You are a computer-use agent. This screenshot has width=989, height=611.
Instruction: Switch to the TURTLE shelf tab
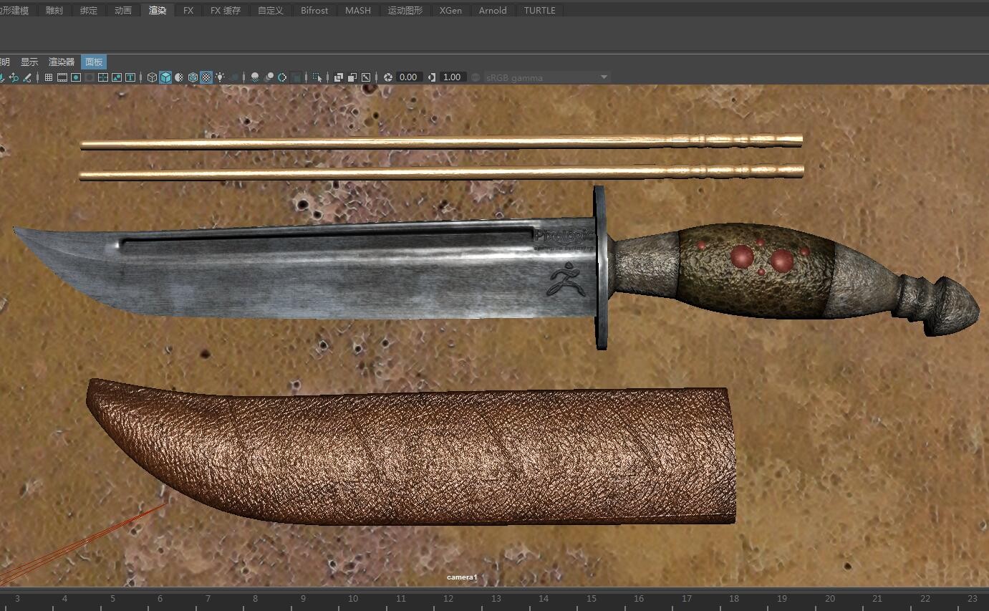coord(540,11)
